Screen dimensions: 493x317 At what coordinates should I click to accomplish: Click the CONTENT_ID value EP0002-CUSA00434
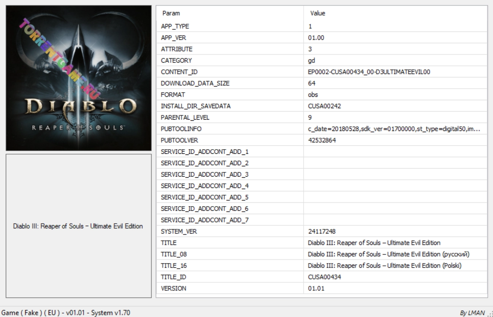[x=369, y=72]
